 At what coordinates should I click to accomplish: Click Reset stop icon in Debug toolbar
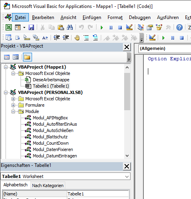(182, 38)
